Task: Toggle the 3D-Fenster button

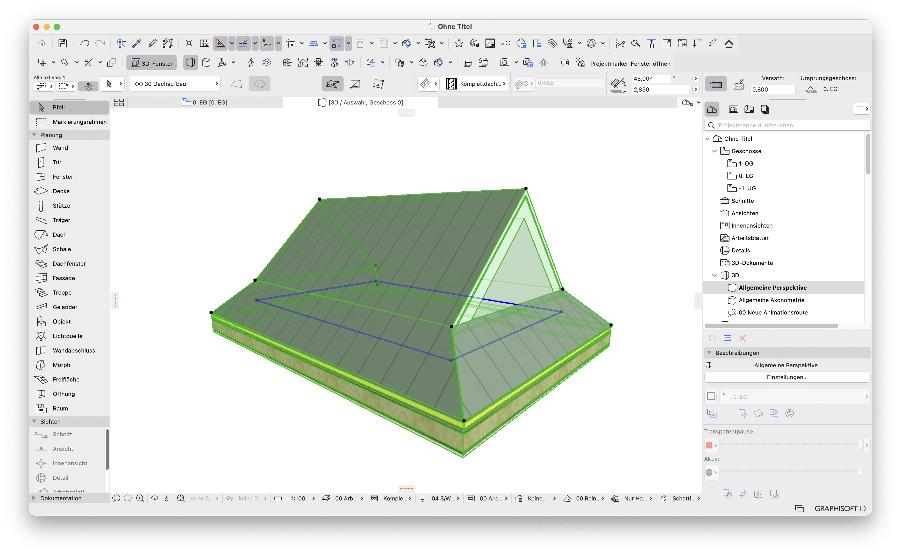Action: (152, 63)
